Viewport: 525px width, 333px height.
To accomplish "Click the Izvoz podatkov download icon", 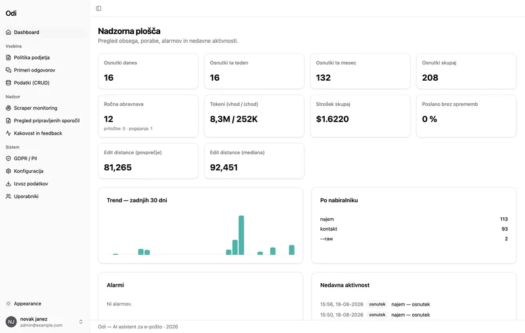I will tap(9, 184).
